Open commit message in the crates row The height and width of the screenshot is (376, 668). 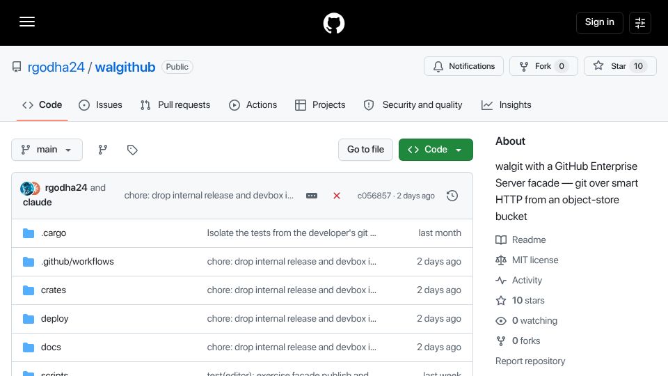pos(292,290)
